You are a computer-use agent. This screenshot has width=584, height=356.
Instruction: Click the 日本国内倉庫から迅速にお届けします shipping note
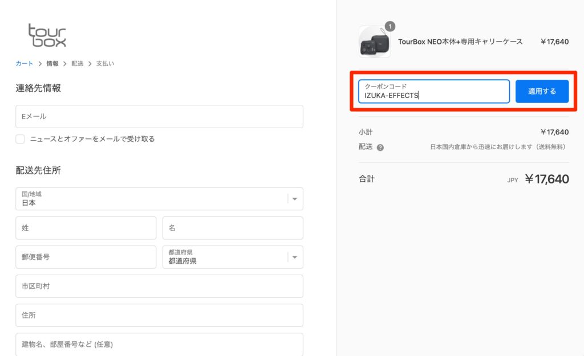click(498, 147)
